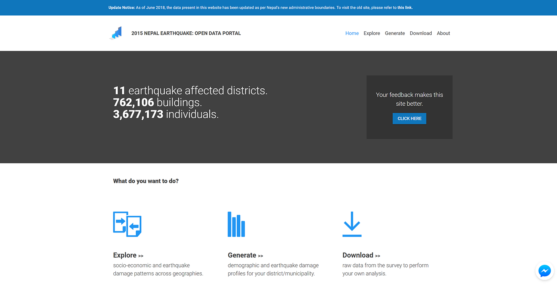
Task: Click the '3,677,173 individuals.' statistic
Action: [x=166, y=114]
